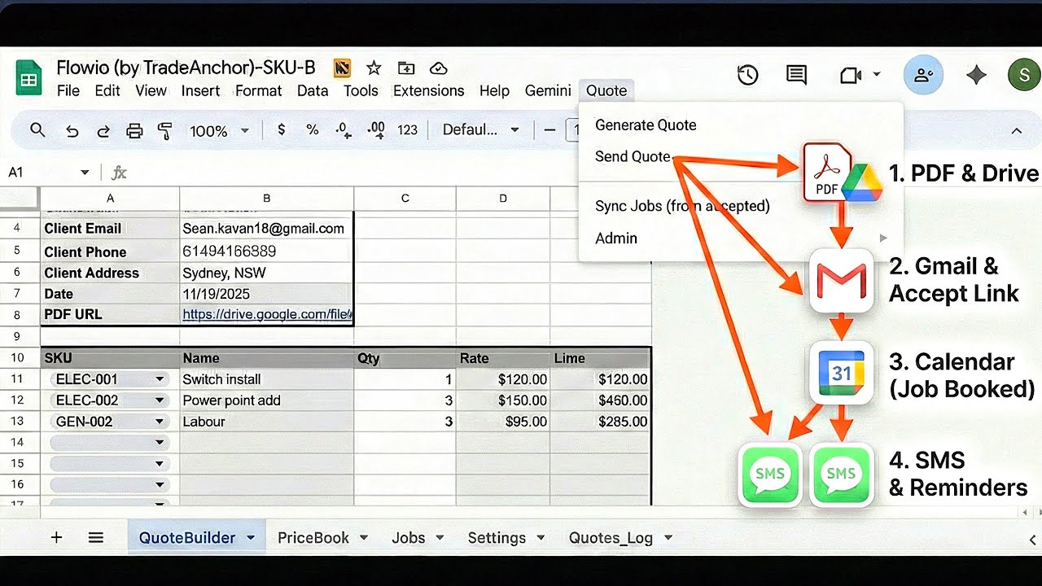
Task: Open the File menu
Action: point(68,90)
